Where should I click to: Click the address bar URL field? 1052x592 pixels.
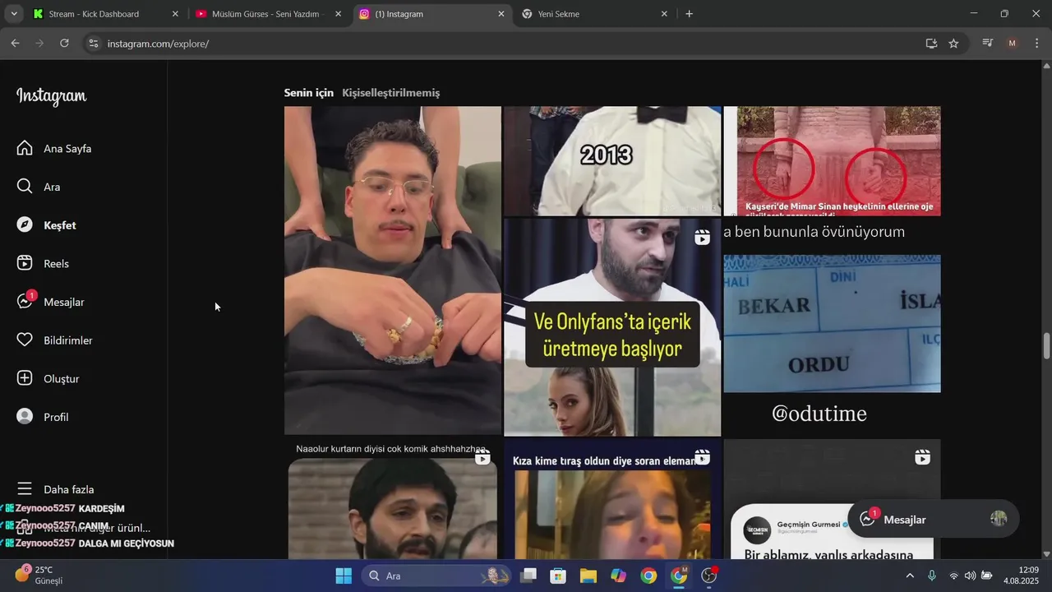click(510, 43)
